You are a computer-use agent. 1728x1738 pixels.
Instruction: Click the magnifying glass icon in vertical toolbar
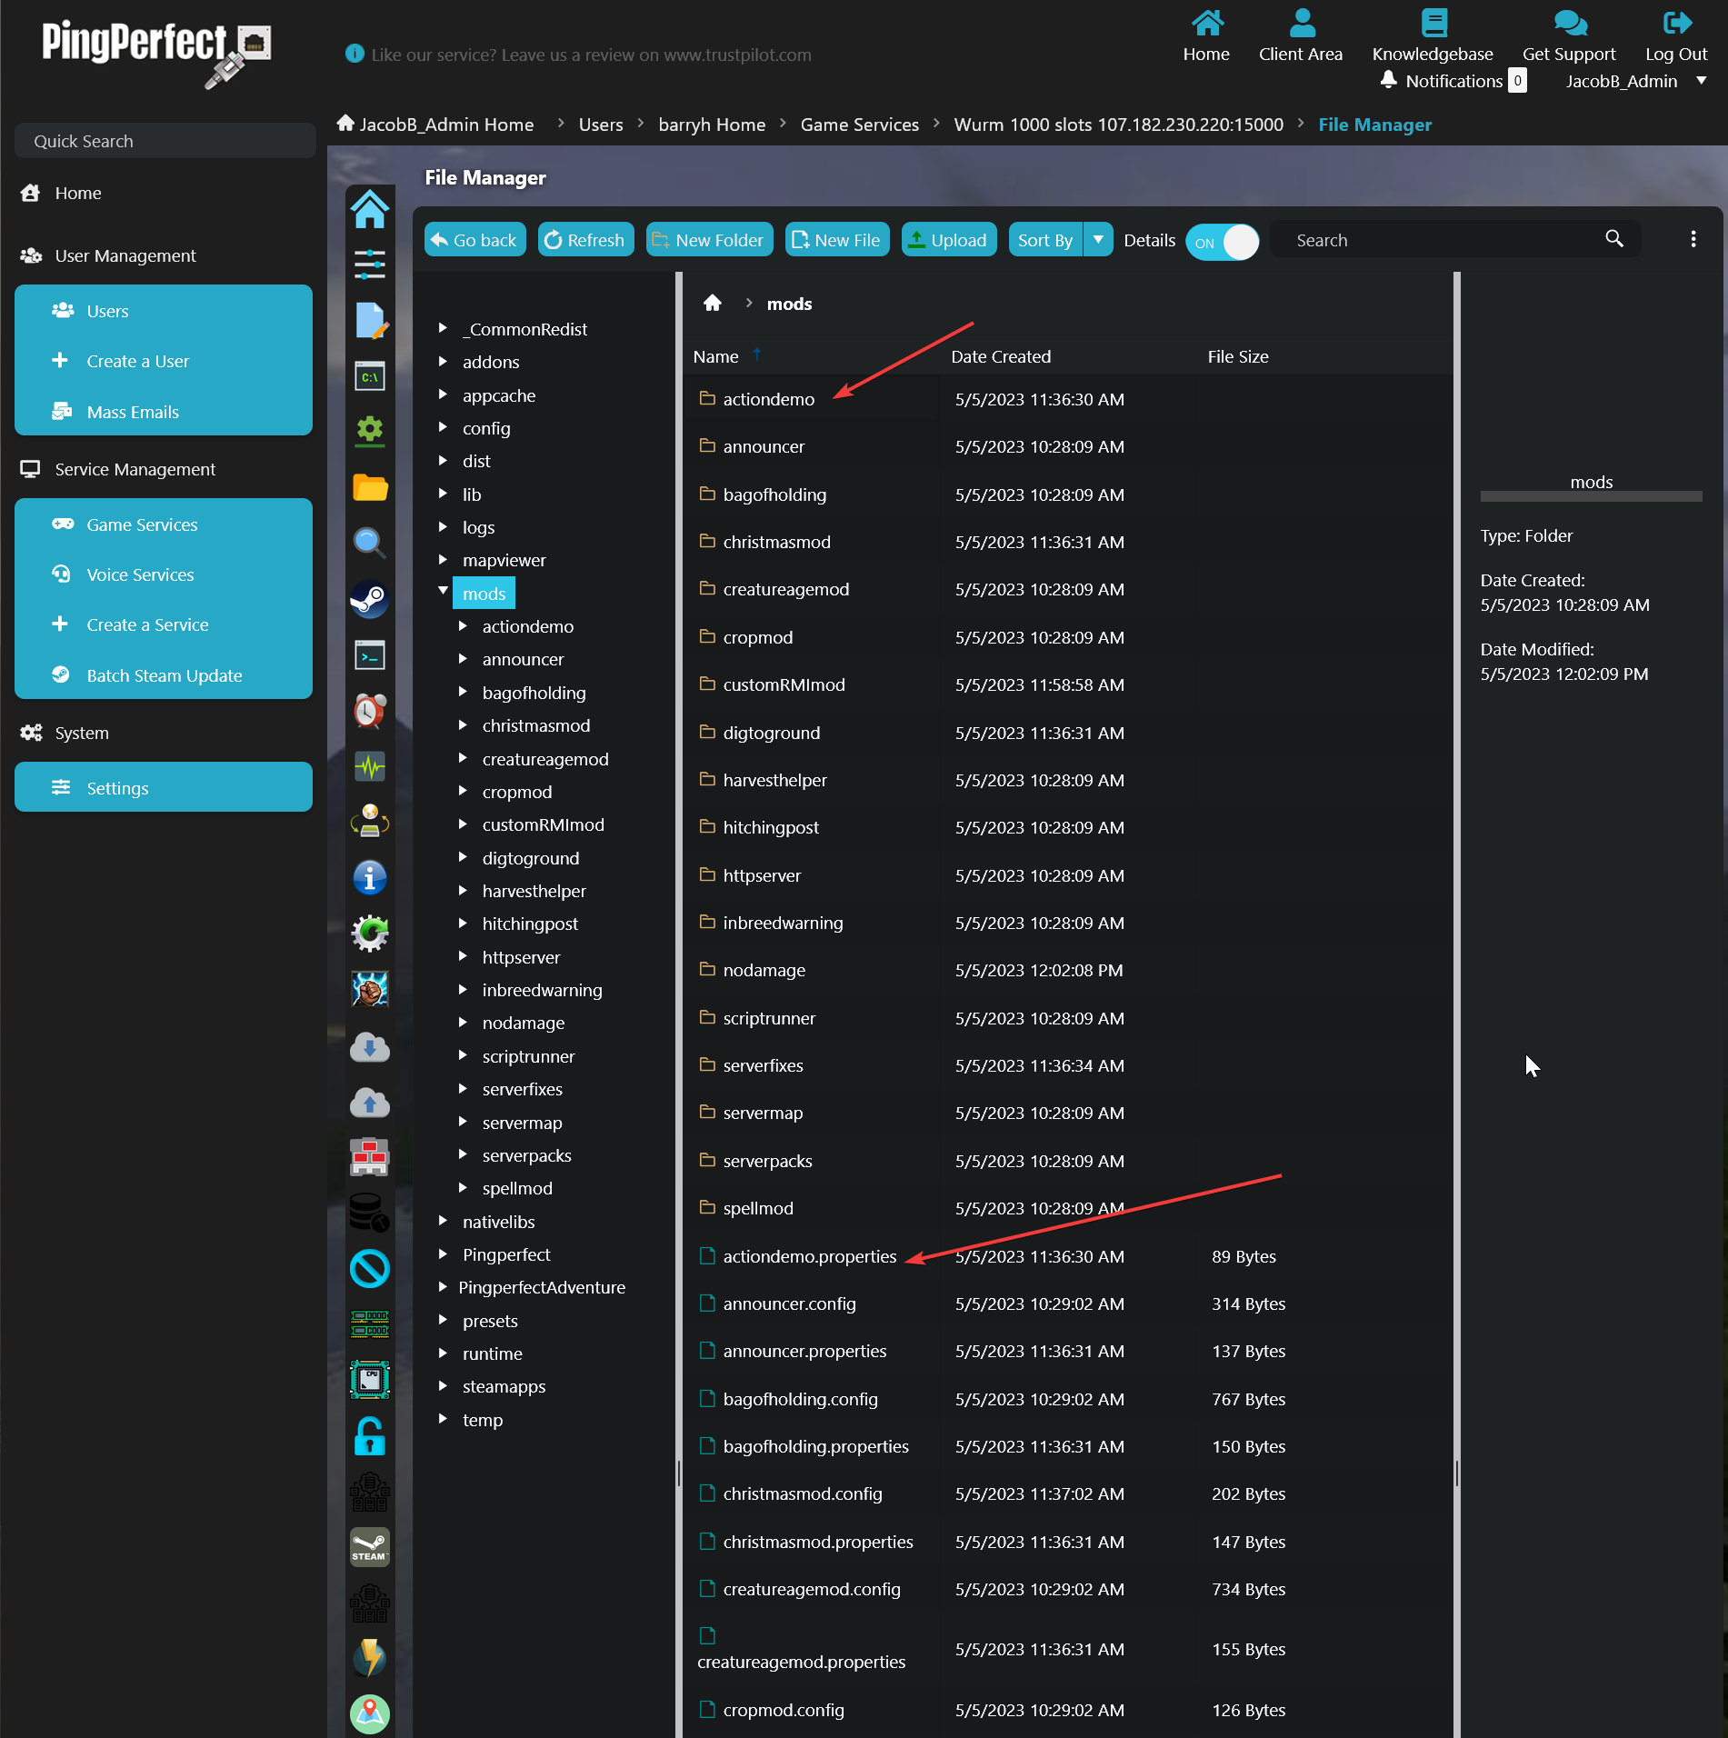coord(369,543)
